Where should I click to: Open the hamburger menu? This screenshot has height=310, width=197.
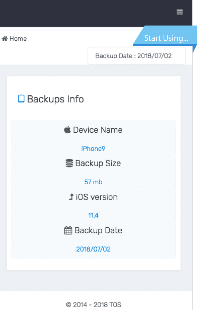[180, 12]
